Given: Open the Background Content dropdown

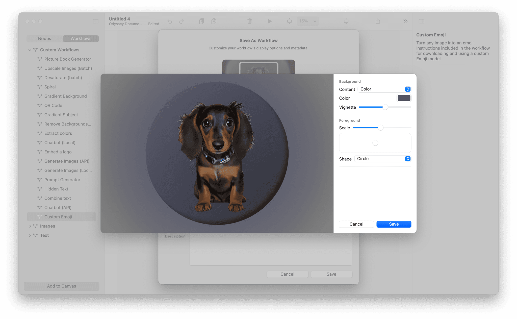Looking at the screenshot, I should [x=384, y=89].
